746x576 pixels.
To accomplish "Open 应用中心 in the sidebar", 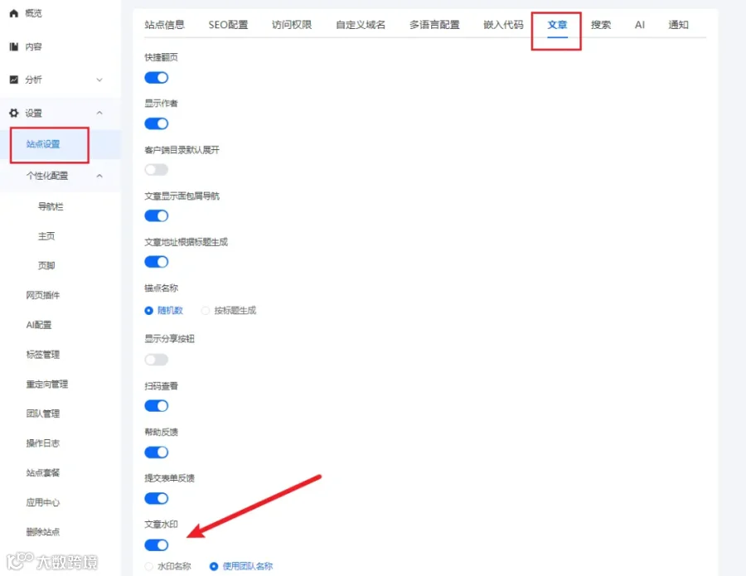I will pos(43,502).
